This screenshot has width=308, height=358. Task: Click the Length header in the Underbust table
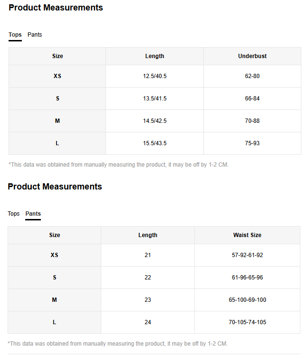pos(154,56)
